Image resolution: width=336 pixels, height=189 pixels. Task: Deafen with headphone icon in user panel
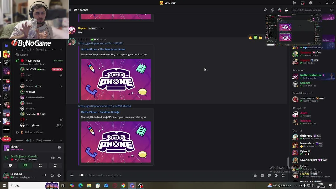point(52,176)
